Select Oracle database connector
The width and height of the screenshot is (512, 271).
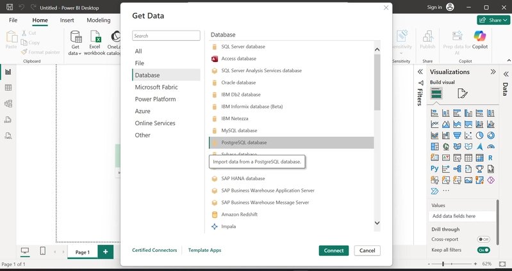292,82
